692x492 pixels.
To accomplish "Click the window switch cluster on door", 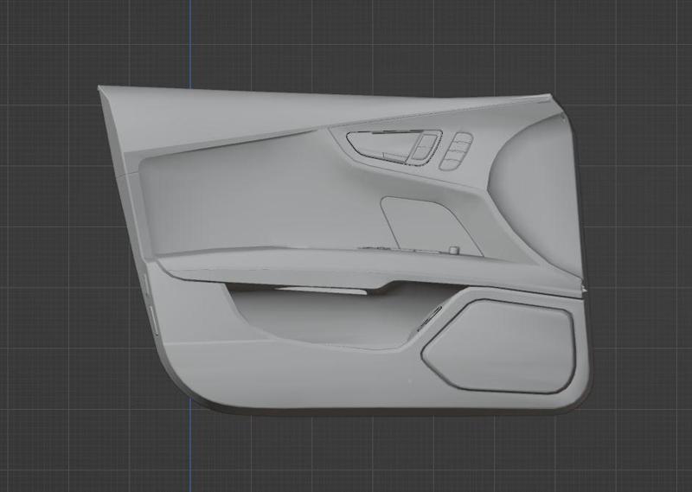I will pyautogui.click(x=456, y=151).
